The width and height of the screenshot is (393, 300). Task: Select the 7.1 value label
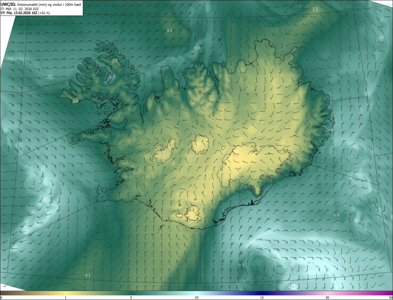coord(49,77)
